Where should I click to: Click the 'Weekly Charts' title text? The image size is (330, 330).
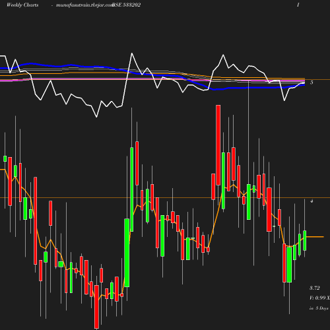22,5
